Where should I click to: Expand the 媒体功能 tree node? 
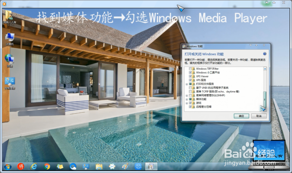(187, 99)
